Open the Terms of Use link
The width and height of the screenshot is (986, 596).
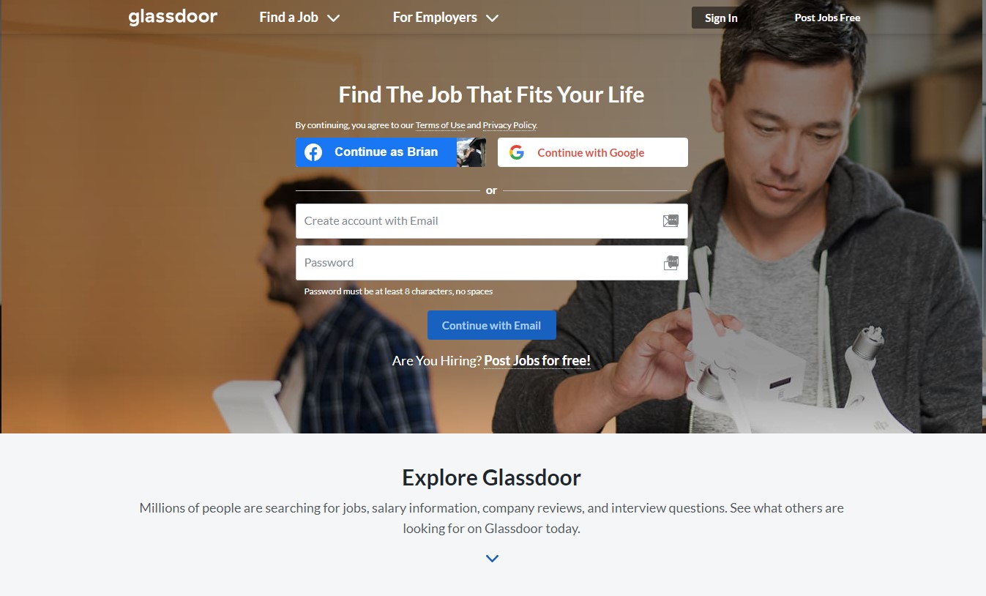point(440,125)
